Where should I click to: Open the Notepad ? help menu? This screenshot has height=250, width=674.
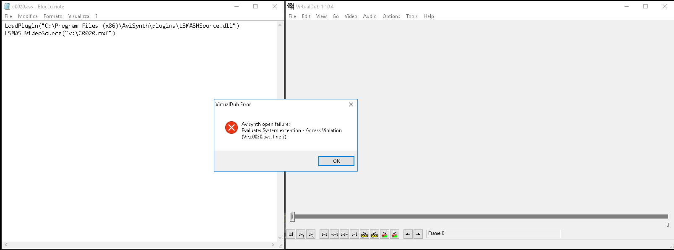click(x=96, y=16)
